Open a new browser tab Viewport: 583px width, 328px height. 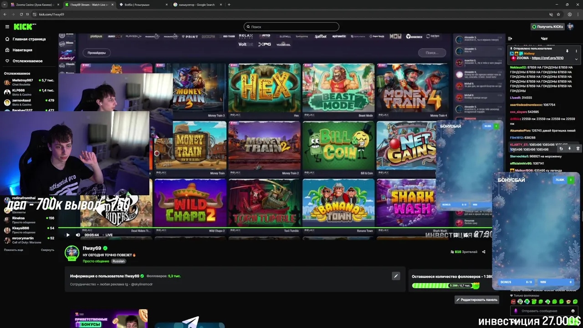click(229, 5)
